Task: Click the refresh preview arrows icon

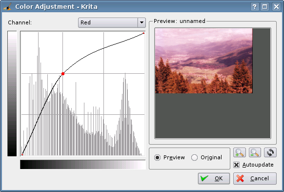Action: tap(270, 152)
